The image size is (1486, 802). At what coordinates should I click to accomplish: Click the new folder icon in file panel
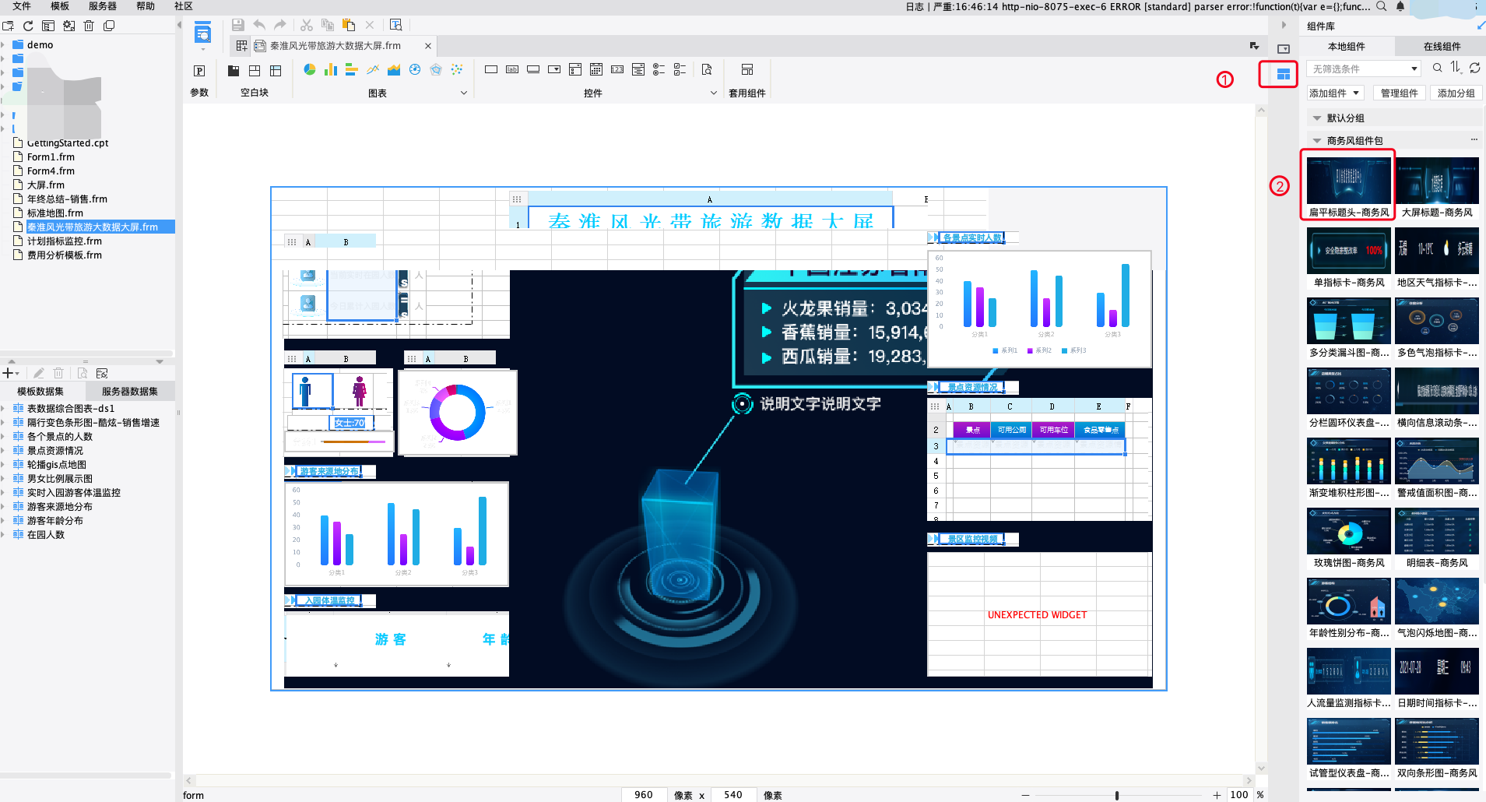[x=8, y=26]
